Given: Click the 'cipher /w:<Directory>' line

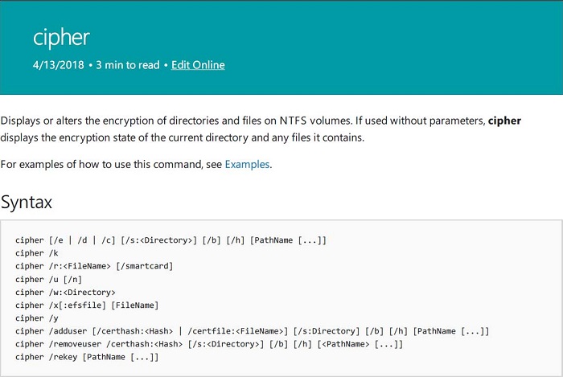Looking at the screenshot, I should click(65, 293).
